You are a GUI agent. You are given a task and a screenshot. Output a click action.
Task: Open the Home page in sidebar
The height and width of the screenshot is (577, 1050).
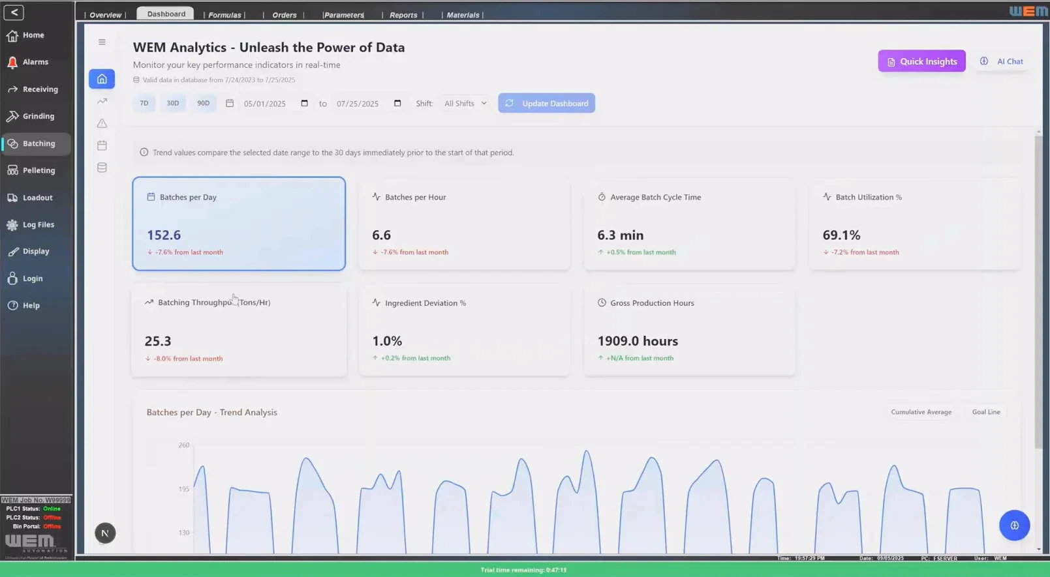26,35
